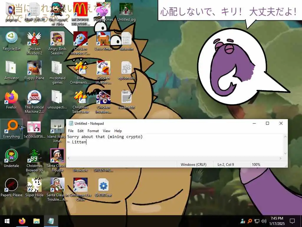Click Notepad's vertical scrollbar down arrow
302x227 pixels.
point(285,154)
